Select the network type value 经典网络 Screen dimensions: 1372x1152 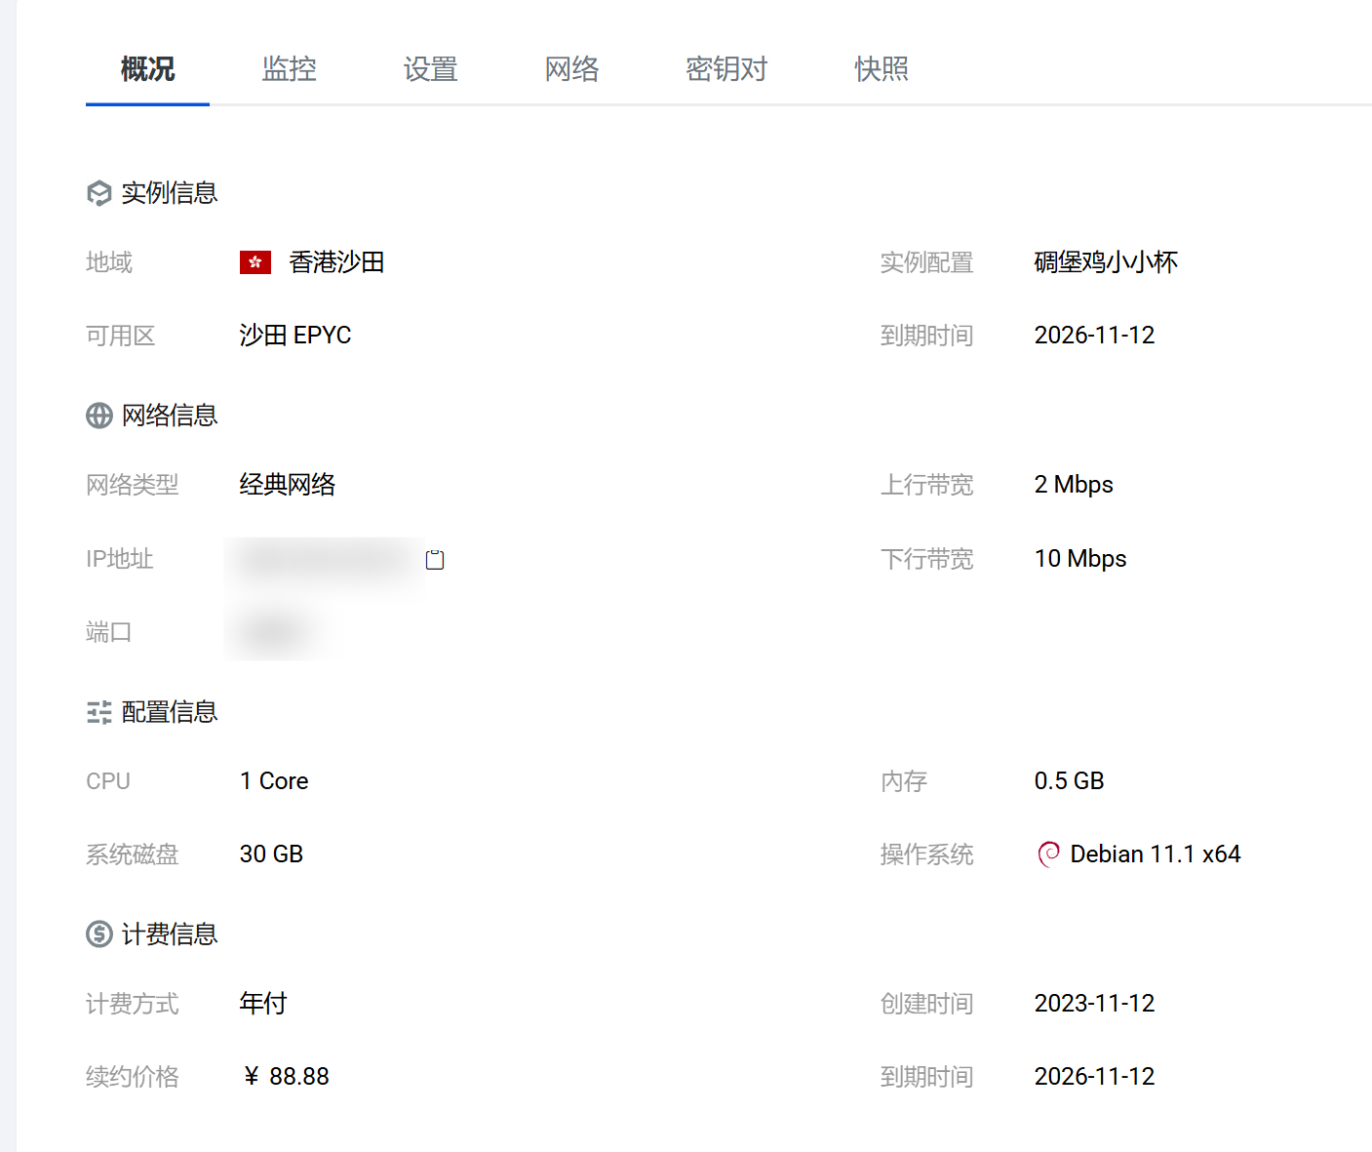[288, 485]
